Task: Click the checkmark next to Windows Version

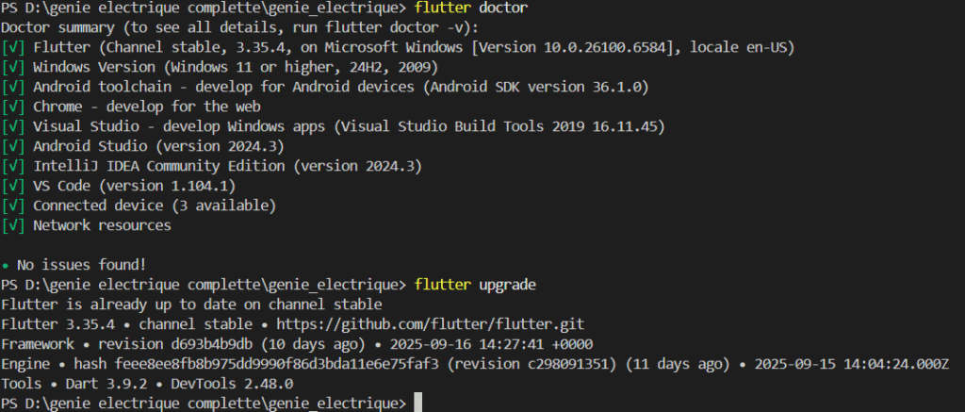Action: coord(13,67)
